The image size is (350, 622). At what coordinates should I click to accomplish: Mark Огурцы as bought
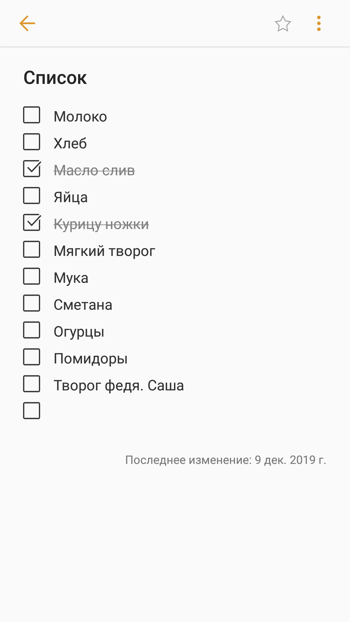32,330
